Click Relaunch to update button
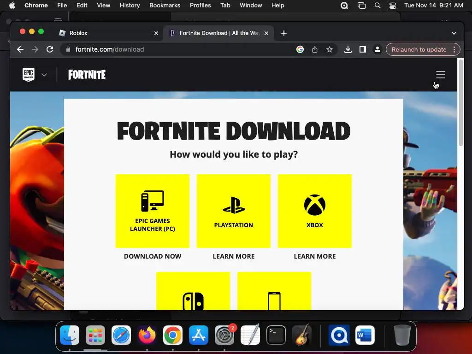Viewport: 472px width, 354px height. click(x=419, y=49)
